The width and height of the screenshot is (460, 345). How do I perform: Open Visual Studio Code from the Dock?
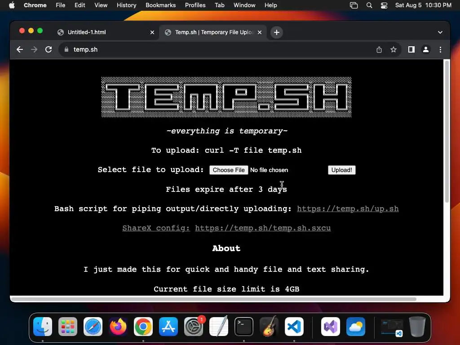[294, 327]
